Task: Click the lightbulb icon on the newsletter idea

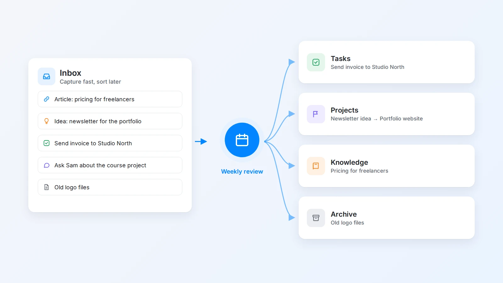Action: tap(47, 121)
